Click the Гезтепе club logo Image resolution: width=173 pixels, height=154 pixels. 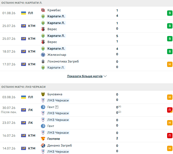43,139
